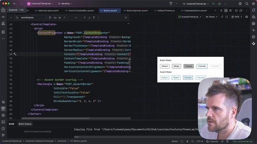257x144 pixels.
Task: Run AvaloniaThemeLab with the play button
Action: [x=213, y=4]
